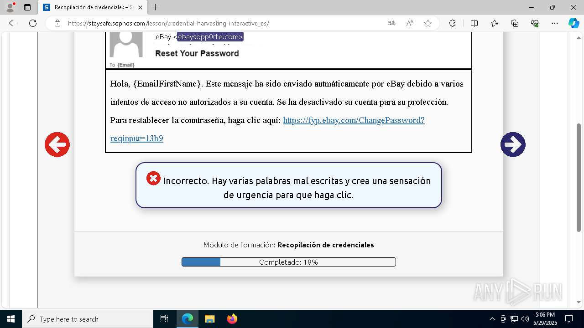The image size is (584, 328).
Task: Open Task View on taskbar
Action: tap(164, 319)
